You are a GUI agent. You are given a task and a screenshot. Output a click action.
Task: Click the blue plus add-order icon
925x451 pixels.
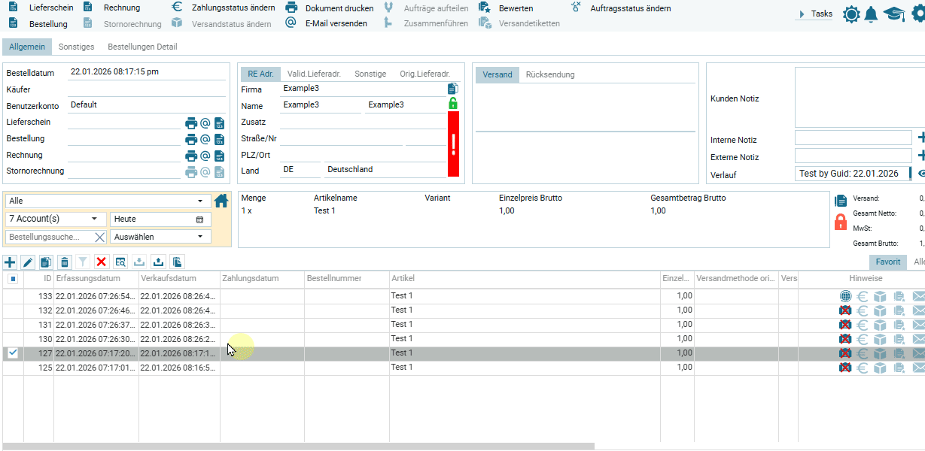(x=10, y=262)
